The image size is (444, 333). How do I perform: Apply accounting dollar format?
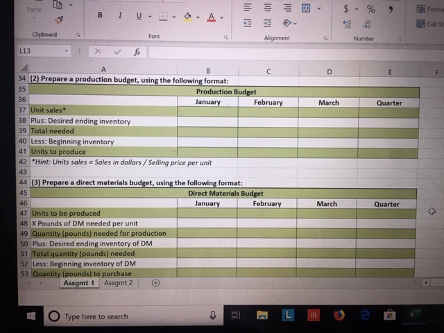[x=346, y=9]
